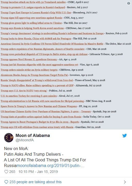
Task: Open the moonofalabama.org article link
Action: coord(50,165)
